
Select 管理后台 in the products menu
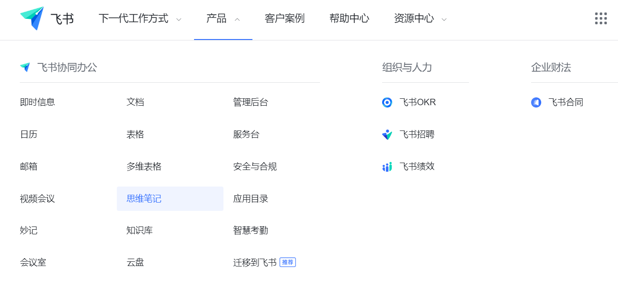[251, 102]
